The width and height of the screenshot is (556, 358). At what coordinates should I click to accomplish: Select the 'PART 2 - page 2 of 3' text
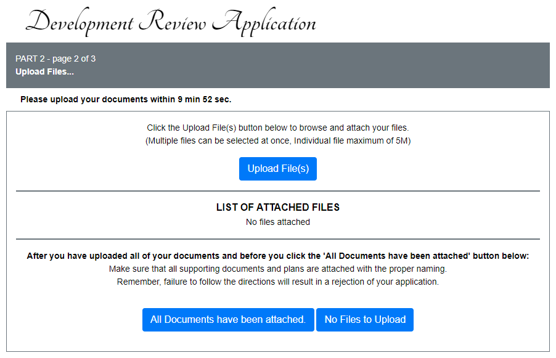coord(55,59)
